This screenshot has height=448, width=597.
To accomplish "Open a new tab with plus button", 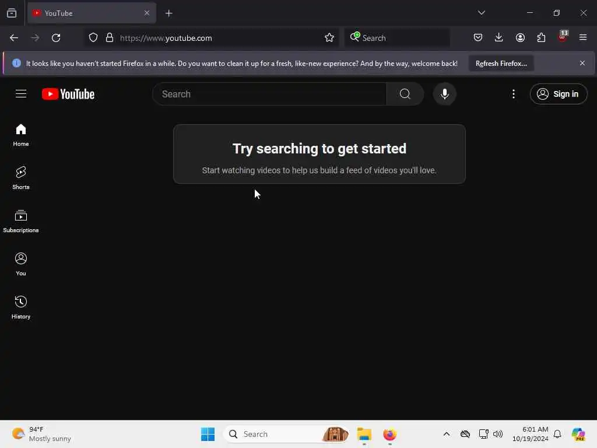I will coord(169,13).
